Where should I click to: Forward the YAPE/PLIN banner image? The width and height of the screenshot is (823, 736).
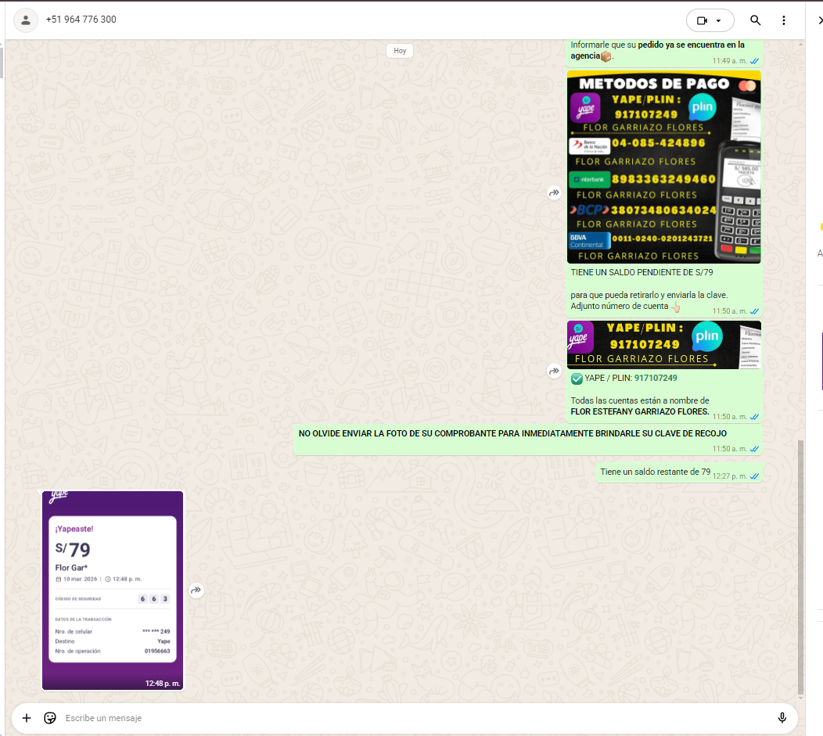tap(554, 372)
